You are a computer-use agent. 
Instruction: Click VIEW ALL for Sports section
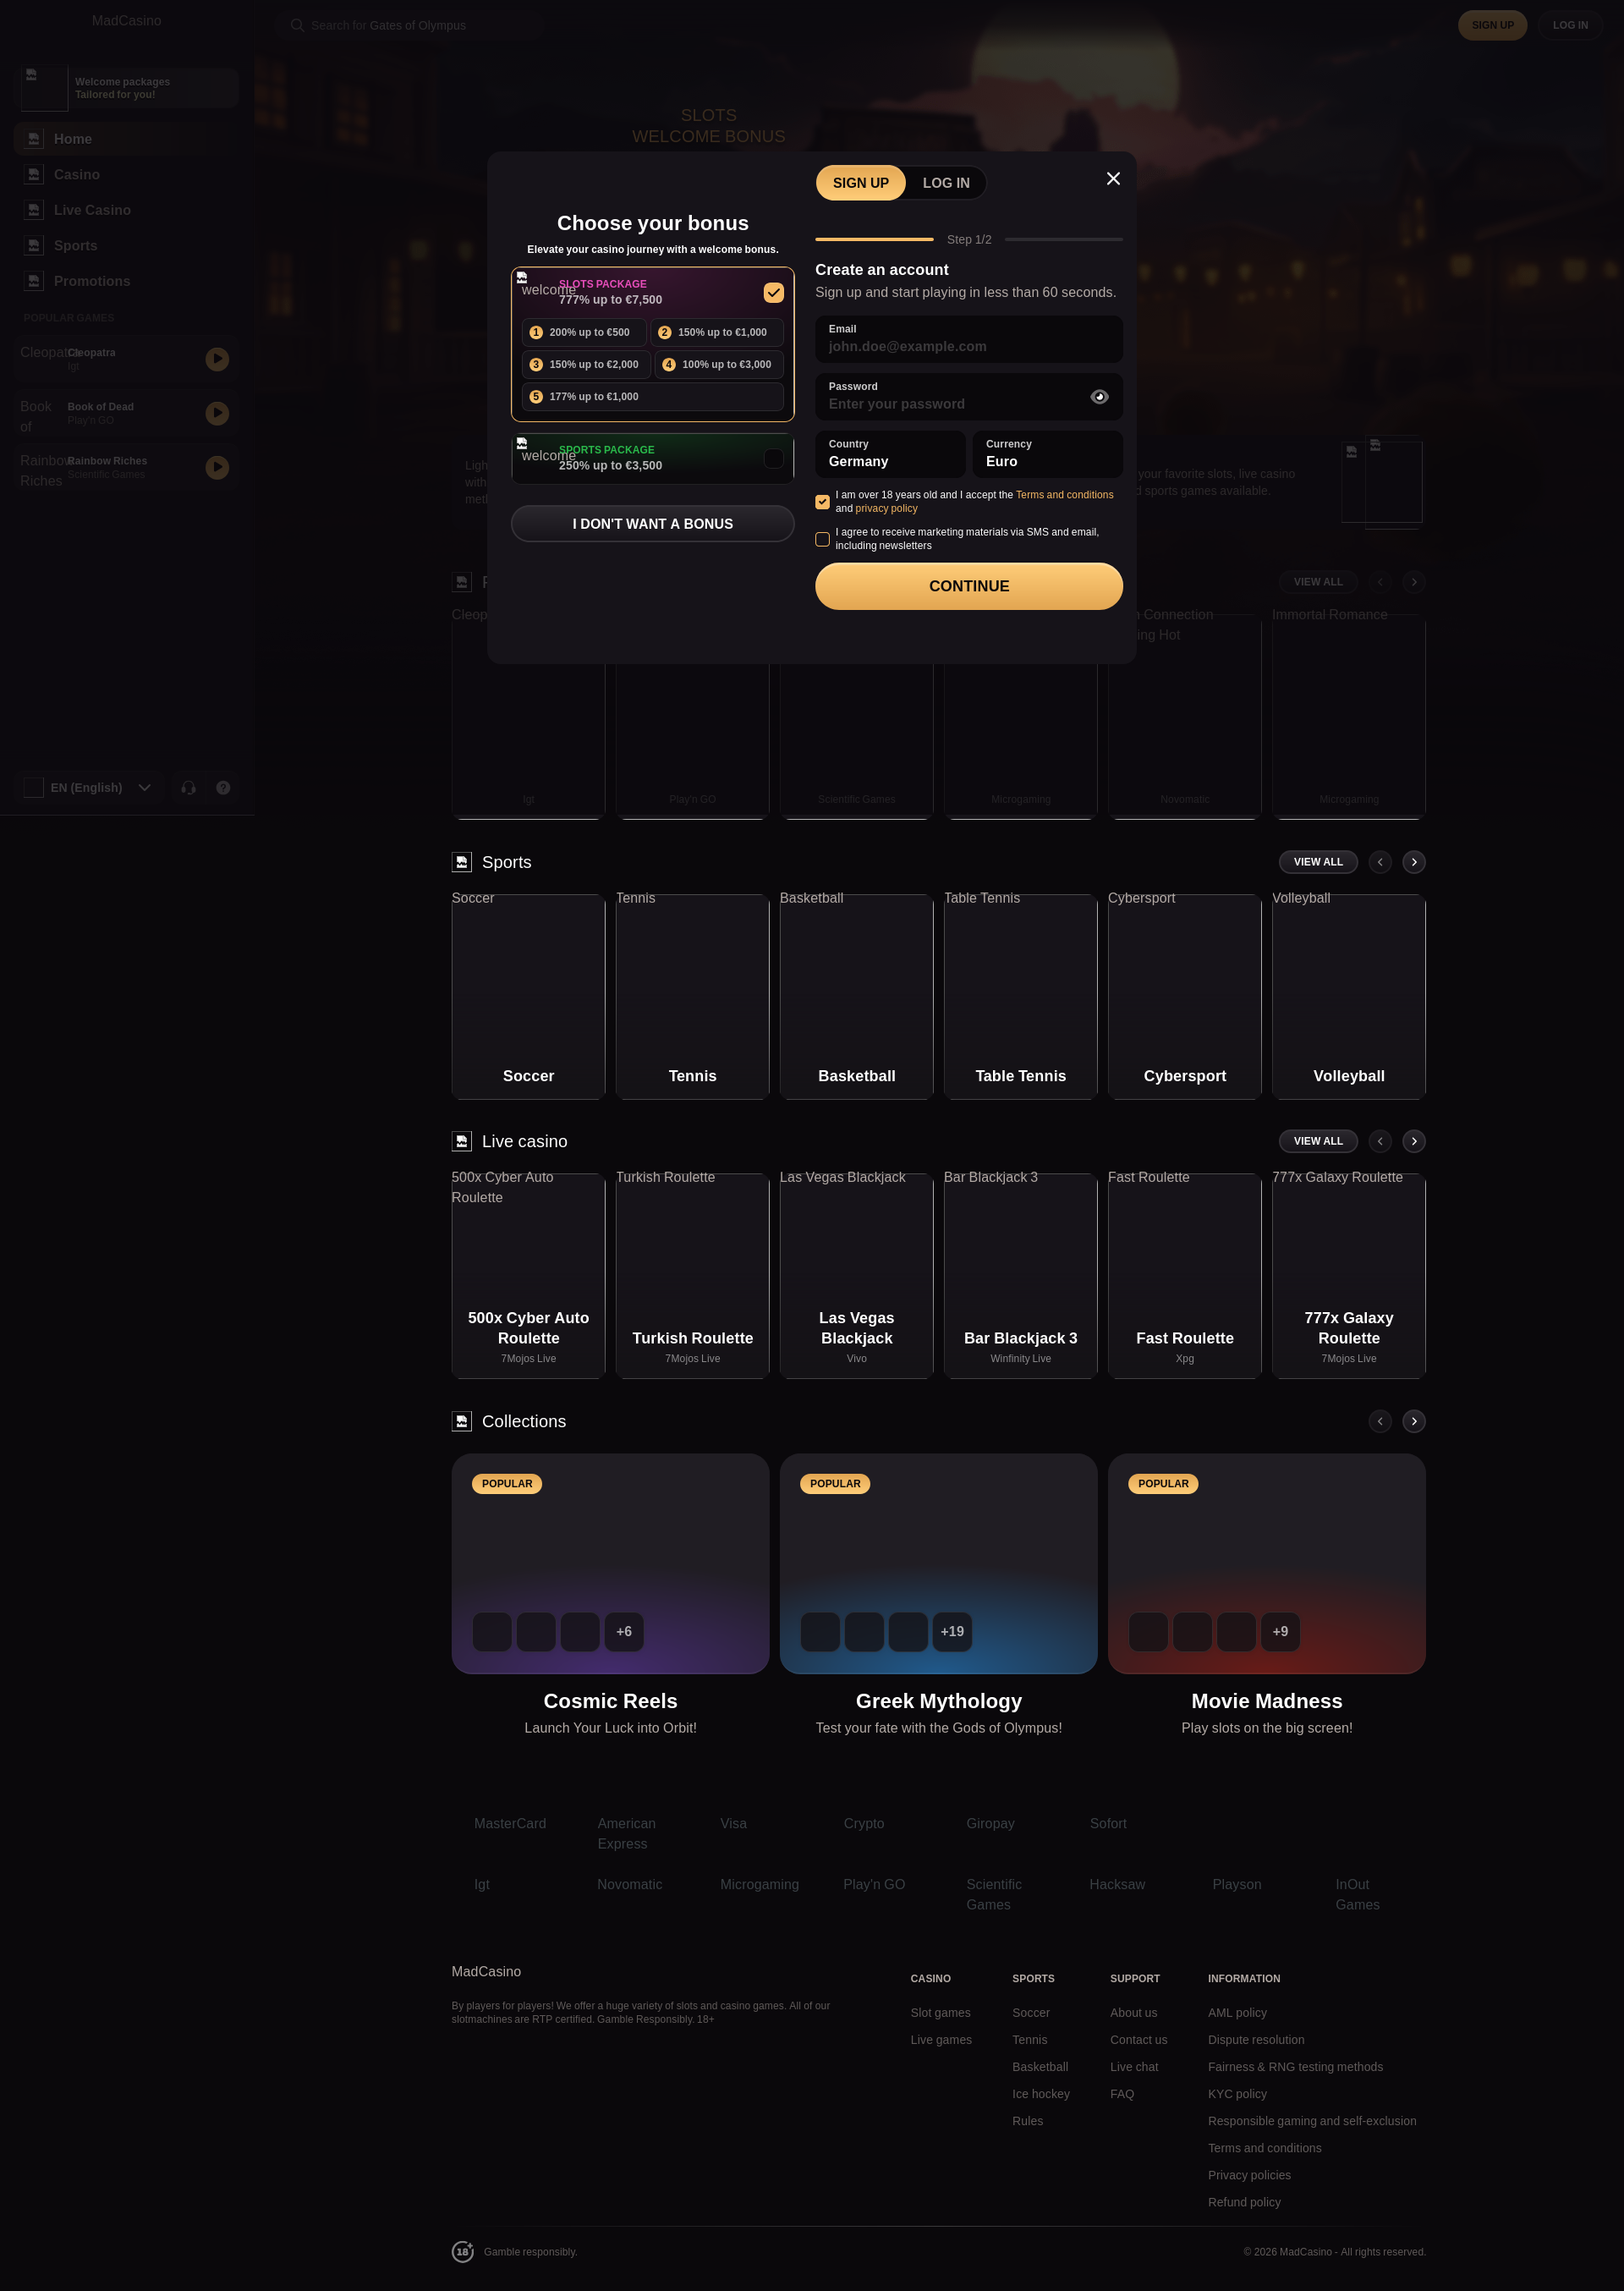click(x=1318, y=862)
